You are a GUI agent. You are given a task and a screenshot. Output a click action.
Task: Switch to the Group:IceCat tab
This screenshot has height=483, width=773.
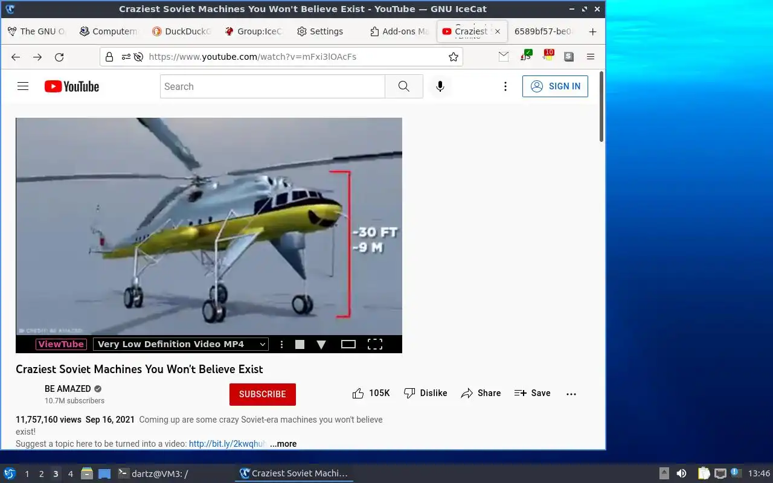click(x=253, y=31)
